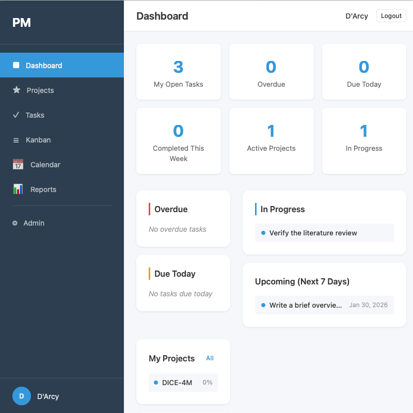Click the Reports bar chart icon
This screenshot has width=413, height=413.
tap(18, 189)
